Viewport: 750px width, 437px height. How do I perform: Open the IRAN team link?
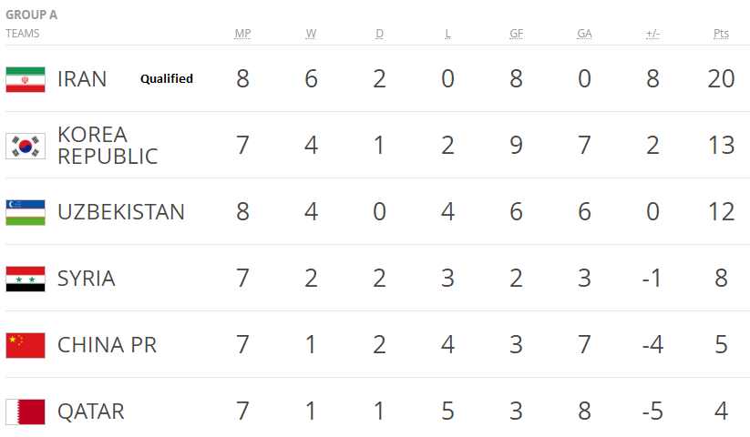coord(82,79)
